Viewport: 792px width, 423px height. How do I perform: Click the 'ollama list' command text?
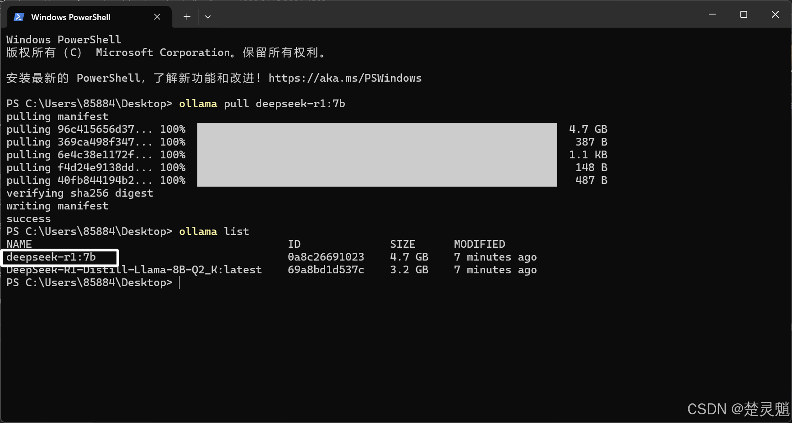(x=214, y=231)
